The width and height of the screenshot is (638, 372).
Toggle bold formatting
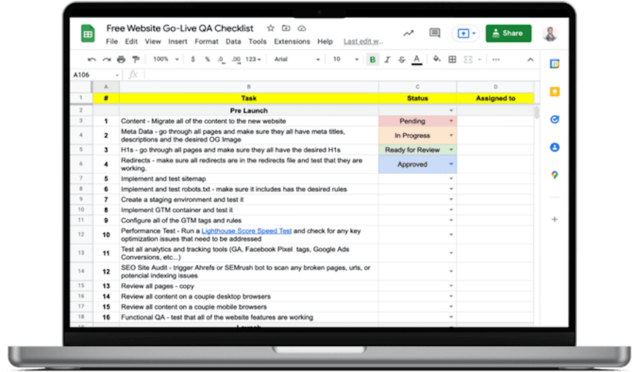tap(372, 59)
